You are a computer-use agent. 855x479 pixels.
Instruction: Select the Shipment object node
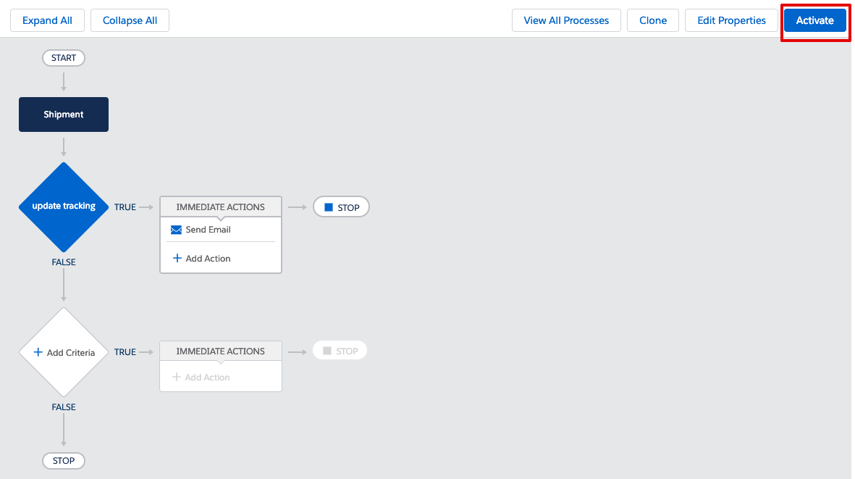(x=64, y=114)
